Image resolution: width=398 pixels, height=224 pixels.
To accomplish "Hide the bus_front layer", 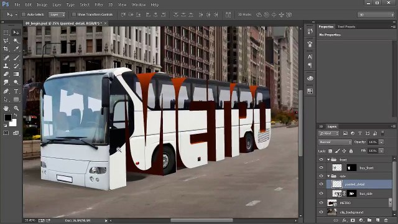I will pyautogui.click(x=321, y=167).
